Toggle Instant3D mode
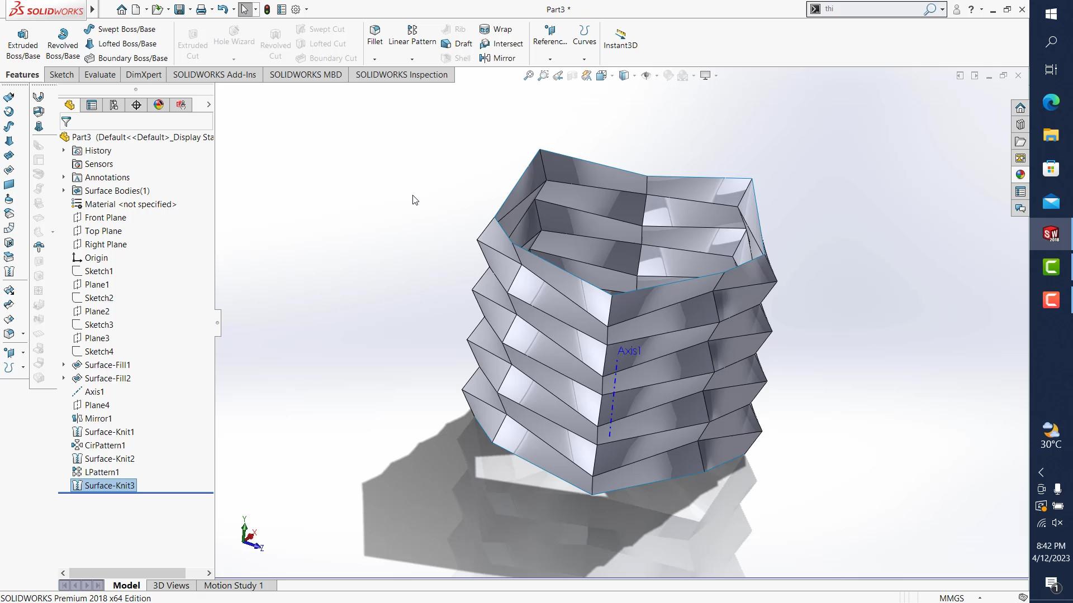 coord(620,34)
